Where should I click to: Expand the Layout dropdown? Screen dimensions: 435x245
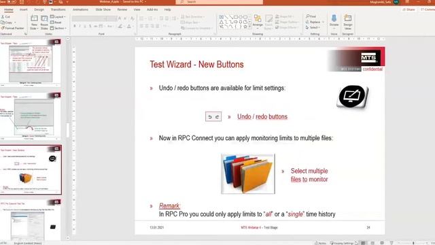[58, 16]
